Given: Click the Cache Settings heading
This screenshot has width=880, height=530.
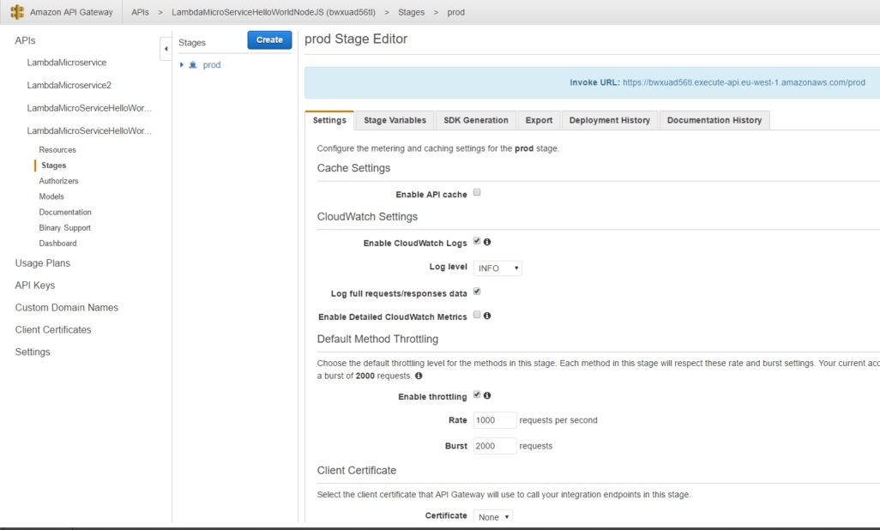Looking at the screenshot, I should (x=353, y=168).
